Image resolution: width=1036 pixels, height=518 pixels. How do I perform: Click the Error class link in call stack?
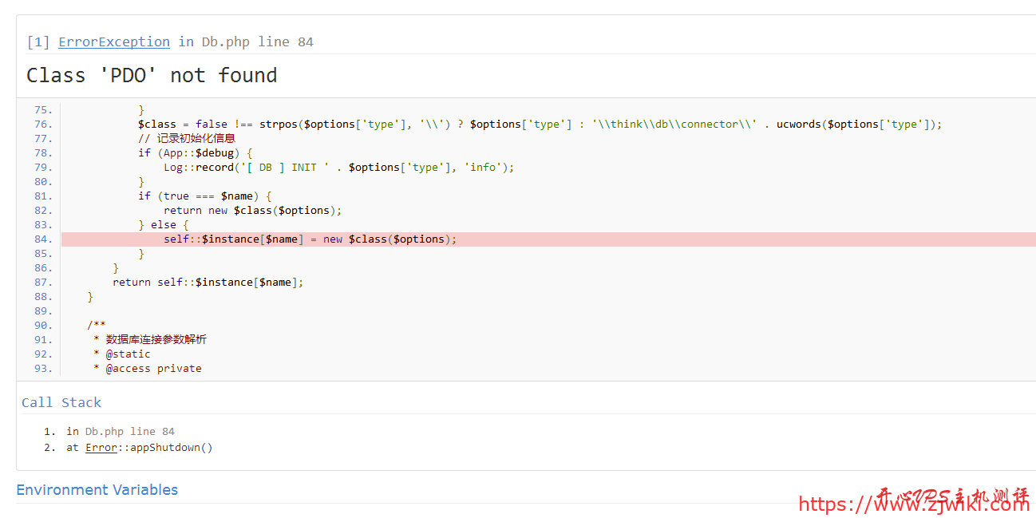coord(101,448)
